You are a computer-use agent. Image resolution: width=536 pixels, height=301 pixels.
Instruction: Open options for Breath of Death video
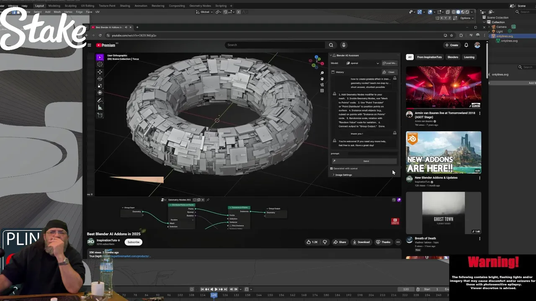[x=479, y=239]
